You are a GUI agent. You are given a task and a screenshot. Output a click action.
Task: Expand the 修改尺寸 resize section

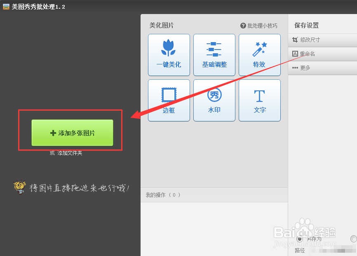tap(323, 40)
